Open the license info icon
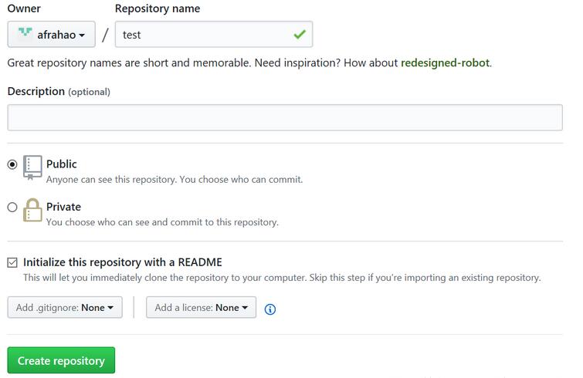Image resolution: width=583 pixels, height=378 pixels. pyautogui.click(x=270, y=309)
